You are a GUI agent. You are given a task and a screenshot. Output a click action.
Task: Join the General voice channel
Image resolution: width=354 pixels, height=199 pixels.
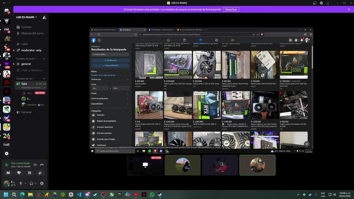click(30, 112)
